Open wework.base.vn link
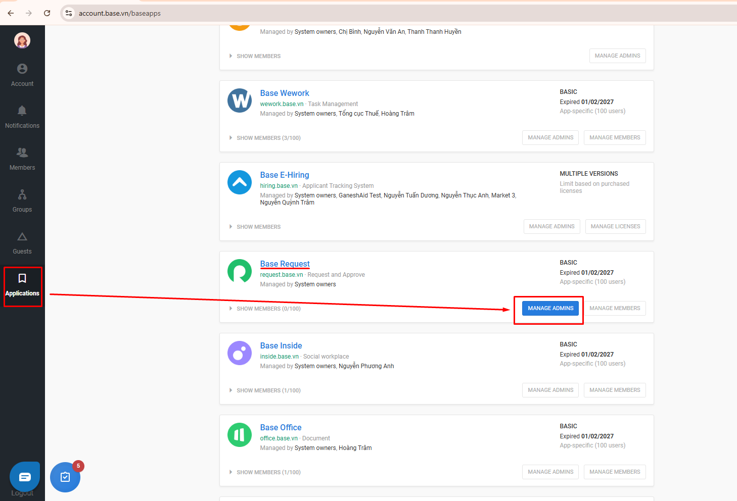737x501 pixels. point(282,104)
